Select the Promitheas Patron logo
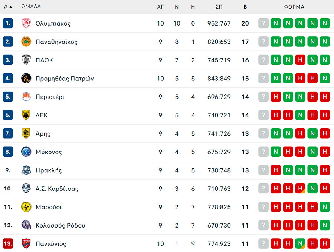The image size is (334, 252). pyautogui.click(x=26, y=78)
